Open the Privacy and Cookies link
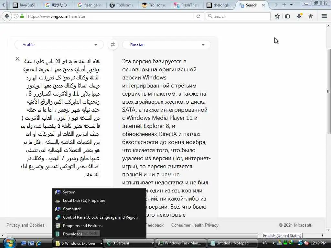Viewport: 331px width, 248px height. click(x=25, y=225)
